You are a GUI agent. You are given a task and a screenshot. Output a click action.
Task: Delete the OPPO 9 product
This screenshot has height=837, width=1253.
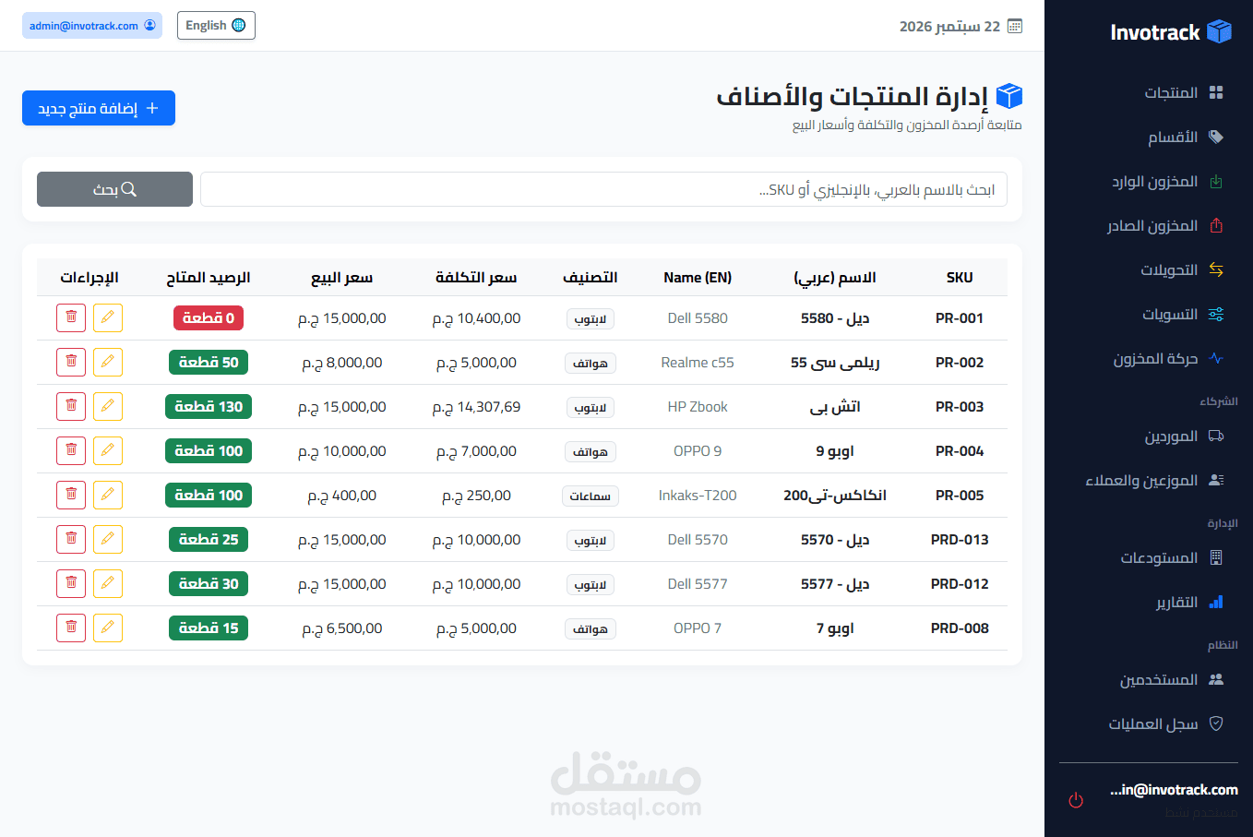tap(71, 450)
